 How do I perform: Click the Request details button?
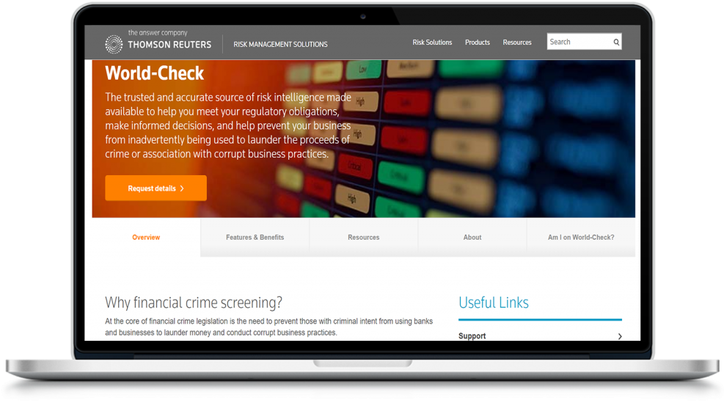[156, 188]
